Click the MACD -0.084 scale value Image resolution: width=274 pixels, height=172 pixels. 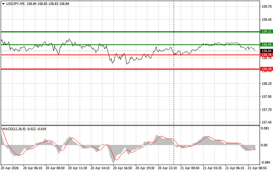pyautogui.click(x=265, y=163)
